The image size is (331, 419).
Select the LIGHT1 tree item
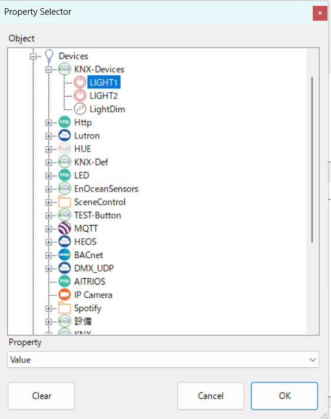pos(104,83)
